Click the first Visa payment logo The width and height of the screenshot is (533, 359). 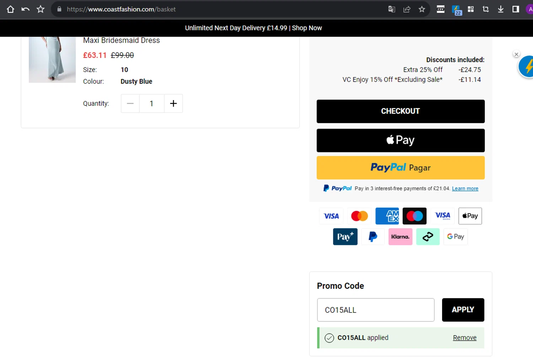331,216
